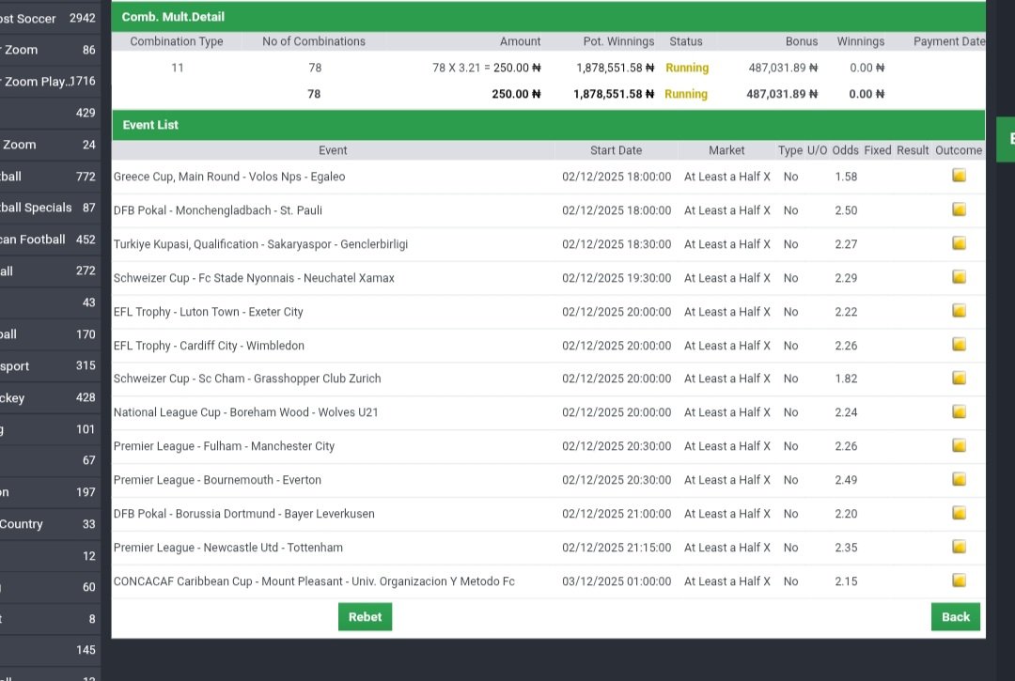Open outcome icon for Sc Cham - Grasshopper event
This screenshot has height=681, width=1015.
[x=959, y=379]
